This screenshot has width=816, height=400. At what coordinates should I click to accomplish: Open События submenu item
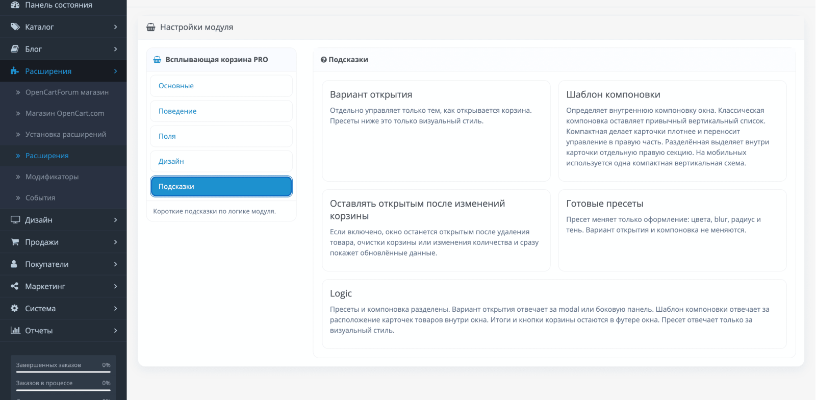(63, 197)
